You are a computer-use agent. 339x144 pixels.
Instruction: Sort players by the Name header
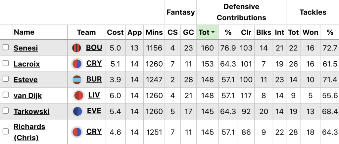coord(24,32)
